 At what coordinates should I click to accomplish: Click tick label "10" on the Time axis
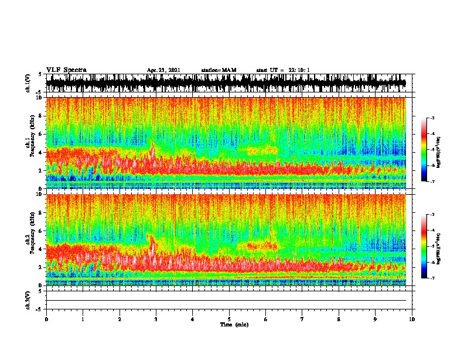tap(412, 319)
